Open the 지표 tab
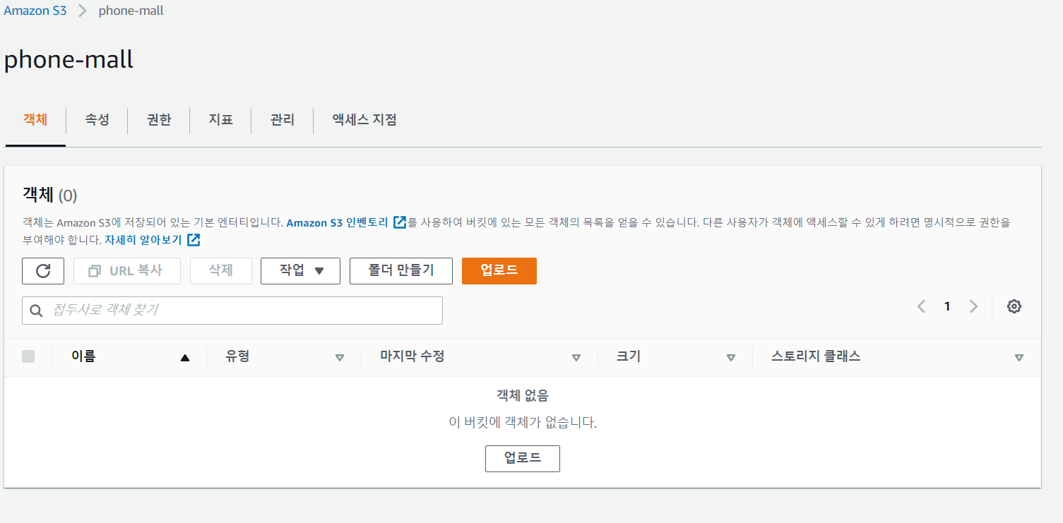Image resolution: width=1063 pixels, height=523 pixels. click(220, 120)
